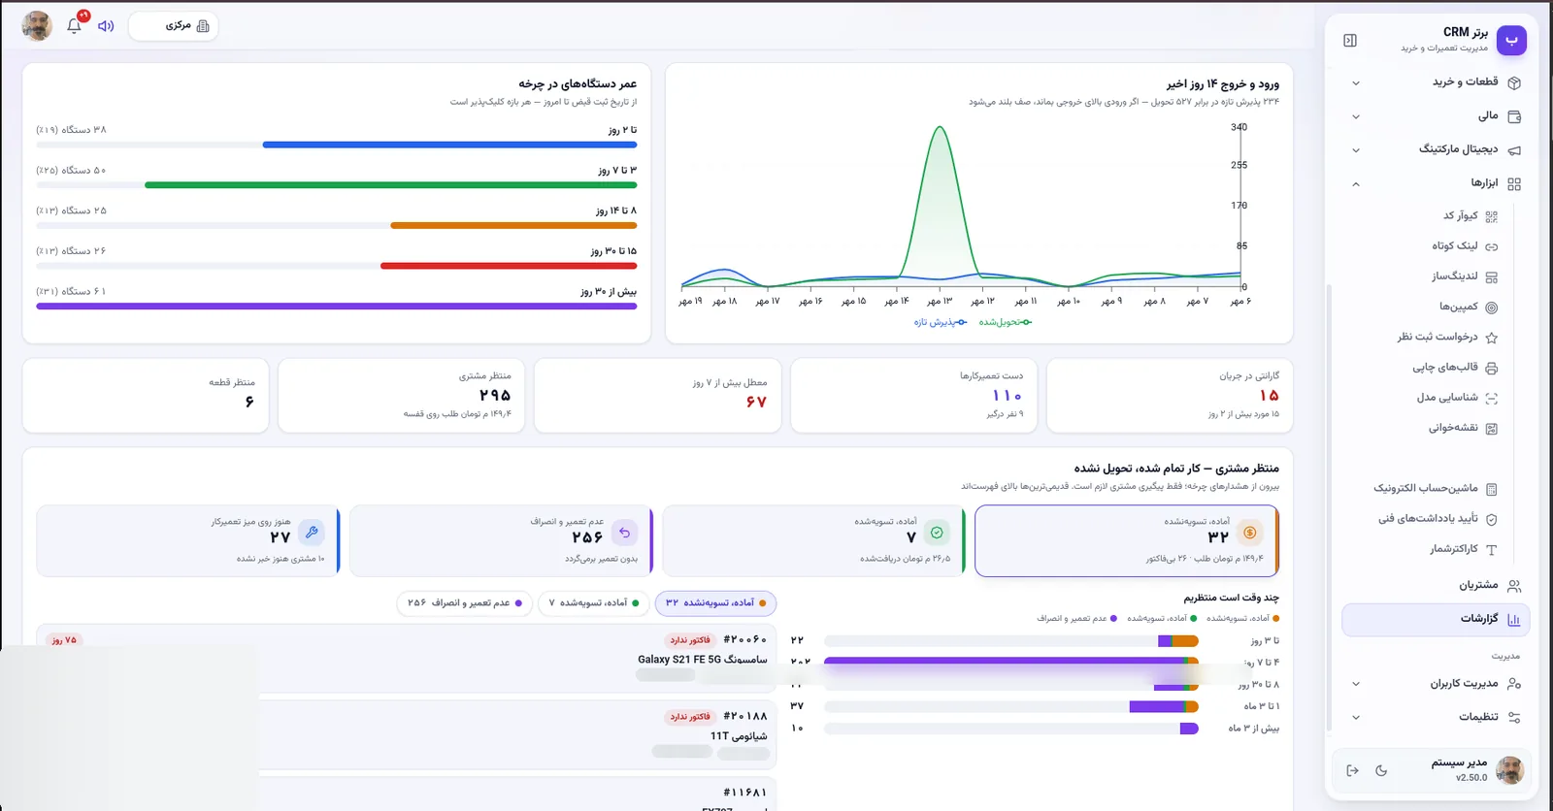Open the معطل بیش از ۷ روز card
This screenshot has width=1553, height=811.
click(x=657, y=396)
